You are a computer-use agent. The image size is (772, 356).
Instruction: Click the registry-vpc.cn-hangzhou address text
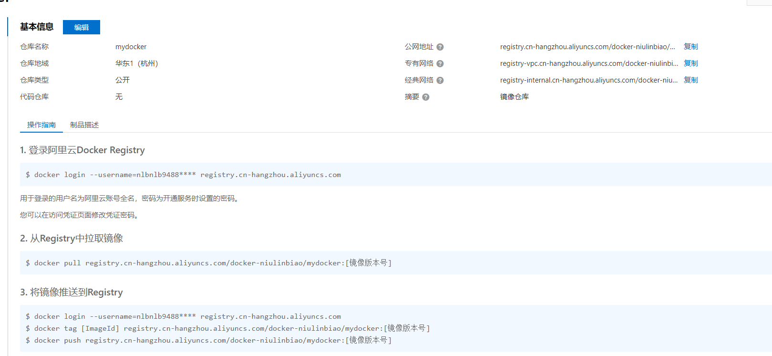click(x=589, y=63)
